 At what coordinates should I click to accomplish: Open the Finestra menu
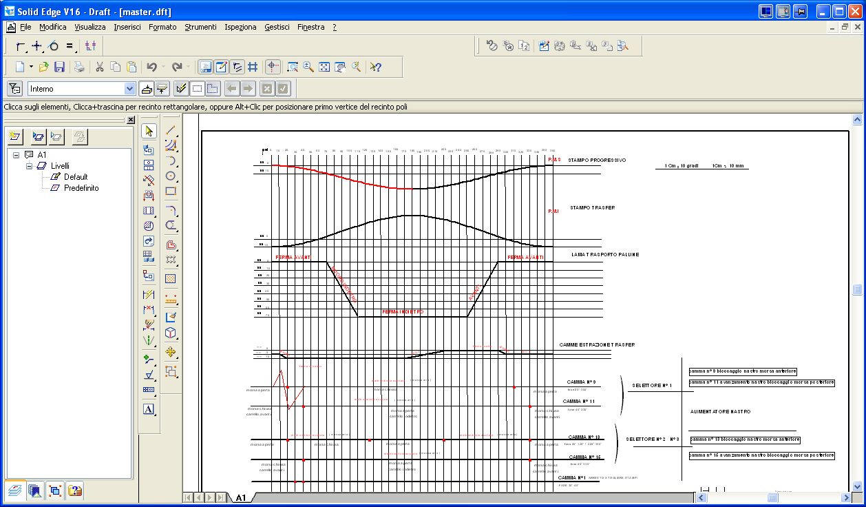(311, 27)
